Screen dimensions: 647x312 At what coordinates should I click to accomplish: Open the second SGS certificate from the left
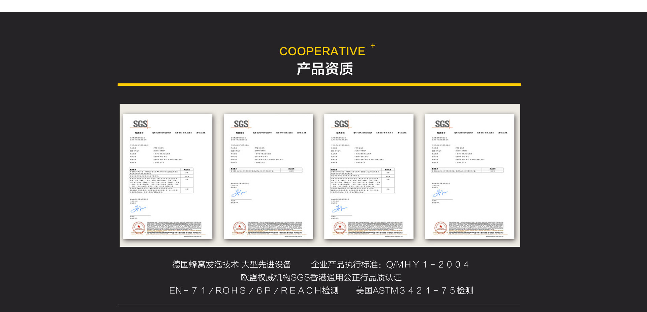click(268, 177)
